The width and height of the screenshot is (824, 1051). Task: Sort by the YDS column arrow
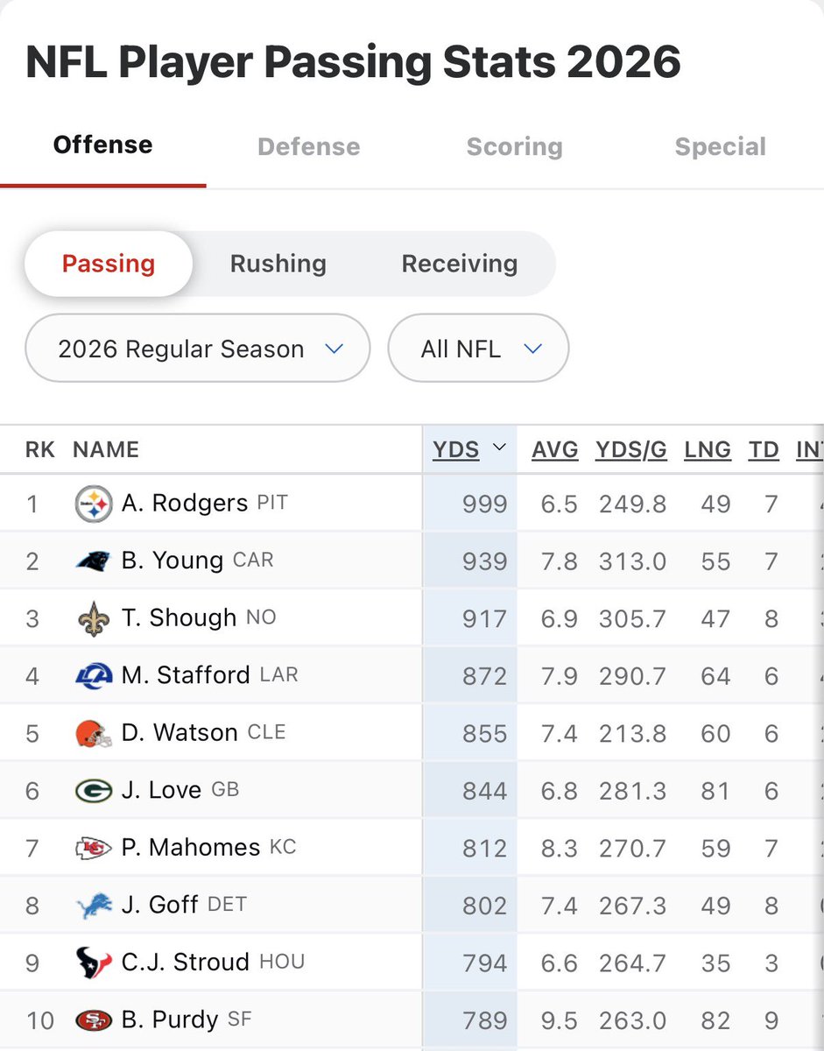pos(500,448)
